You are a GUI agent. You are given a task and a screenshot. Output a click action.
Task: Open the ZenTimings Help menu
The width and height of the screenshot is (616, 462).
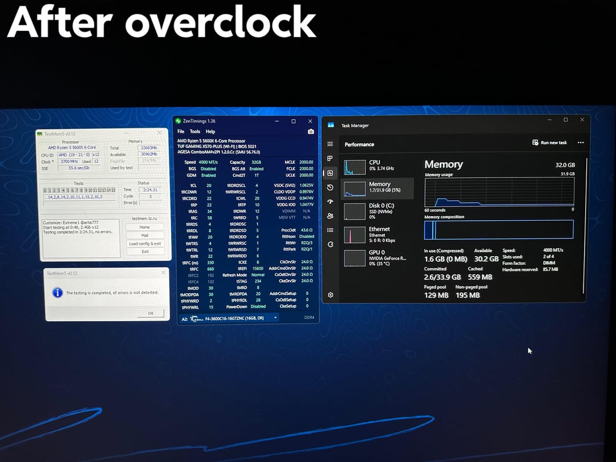tap(210, 132)
